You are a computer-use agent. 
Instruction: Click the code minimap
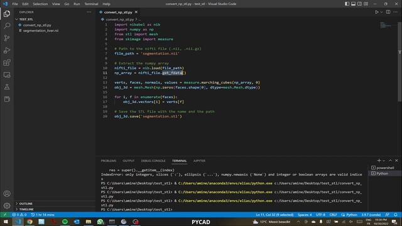(386, 25)
